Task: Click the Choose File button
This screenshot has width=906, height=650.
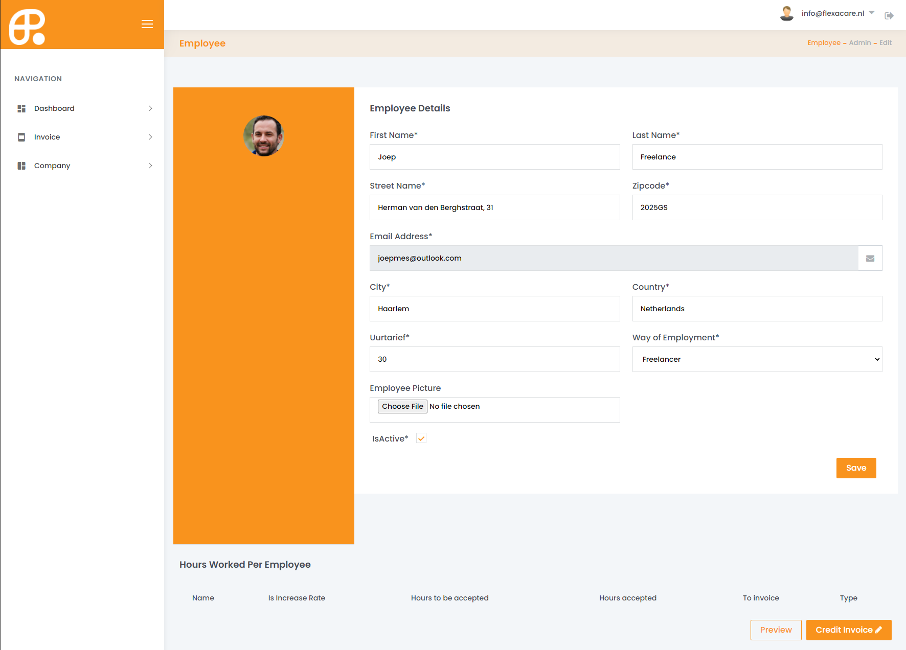Action: (x=402, y=406)
